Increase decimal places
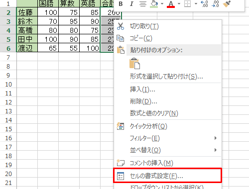This screenshot has height=189, width=249. click(204, 4)
